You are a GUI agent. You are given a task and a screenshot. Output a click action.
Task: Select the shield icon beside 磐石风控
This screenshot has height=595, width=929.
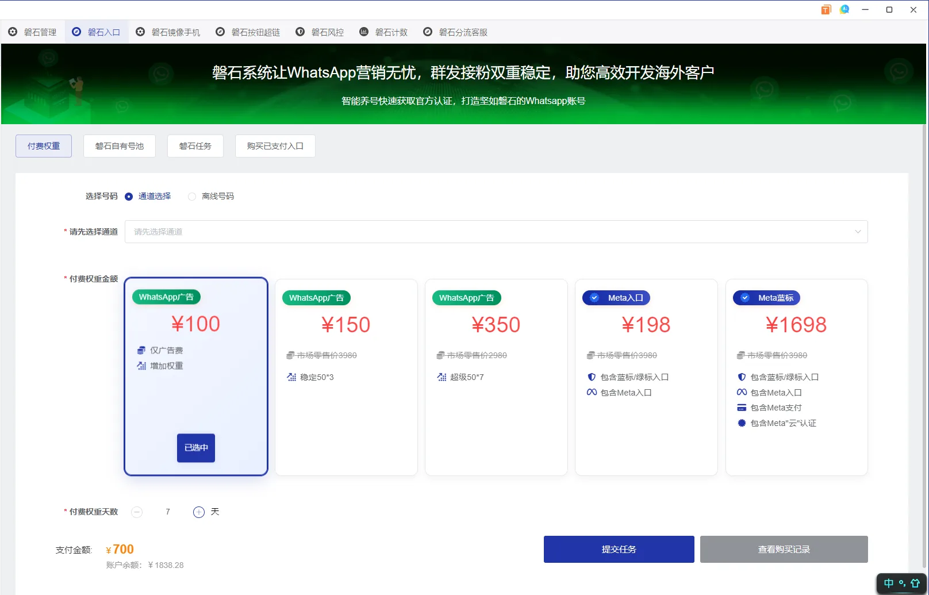pos(300,32)
